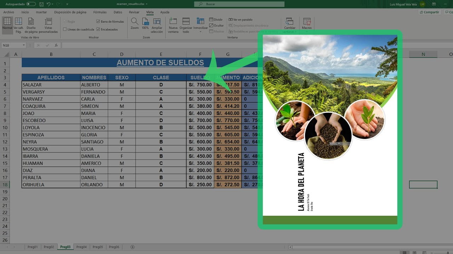This screenshot has width=453, height=254.
Task: Open the Insertar ribbon tab
Action: pos(41,12)
